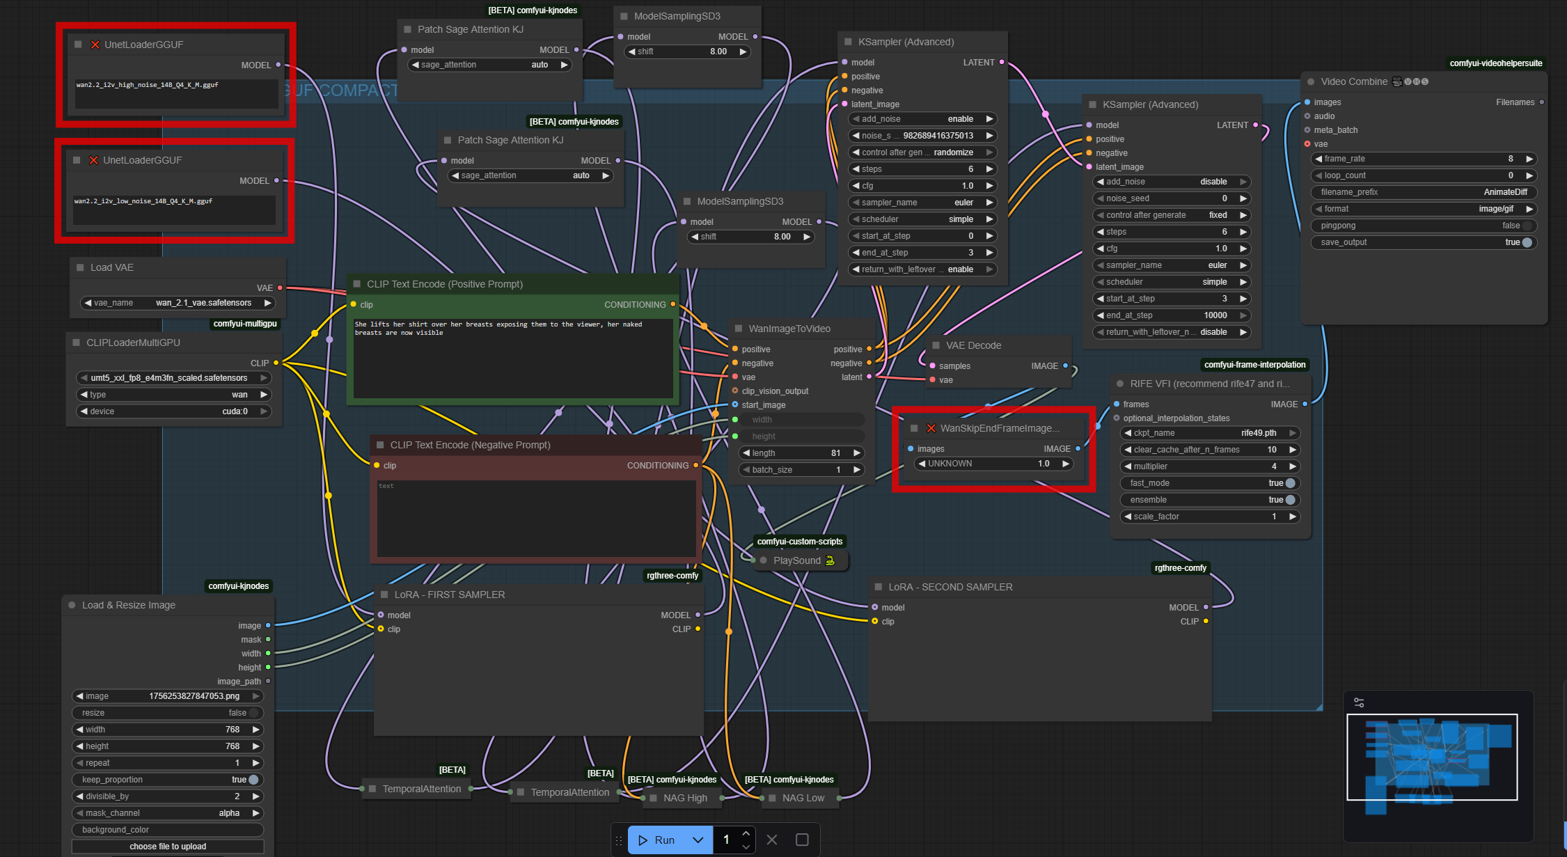1567x857 pixels.
Task: Increase frame_rate with right arrow
Action: tap(1529, 159)
